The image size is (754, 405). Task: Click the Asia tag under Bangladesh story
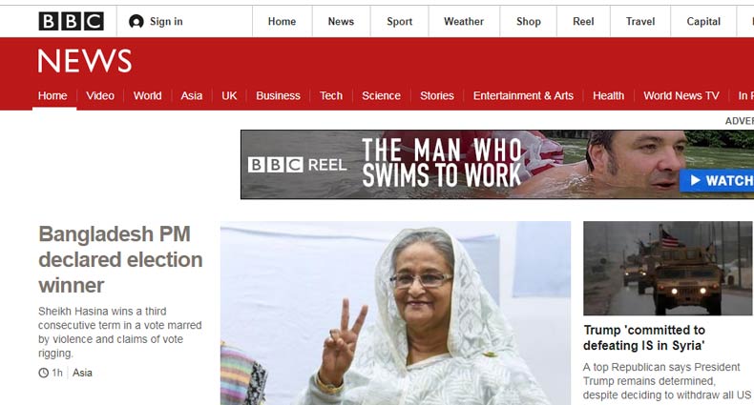pos(82,373)
